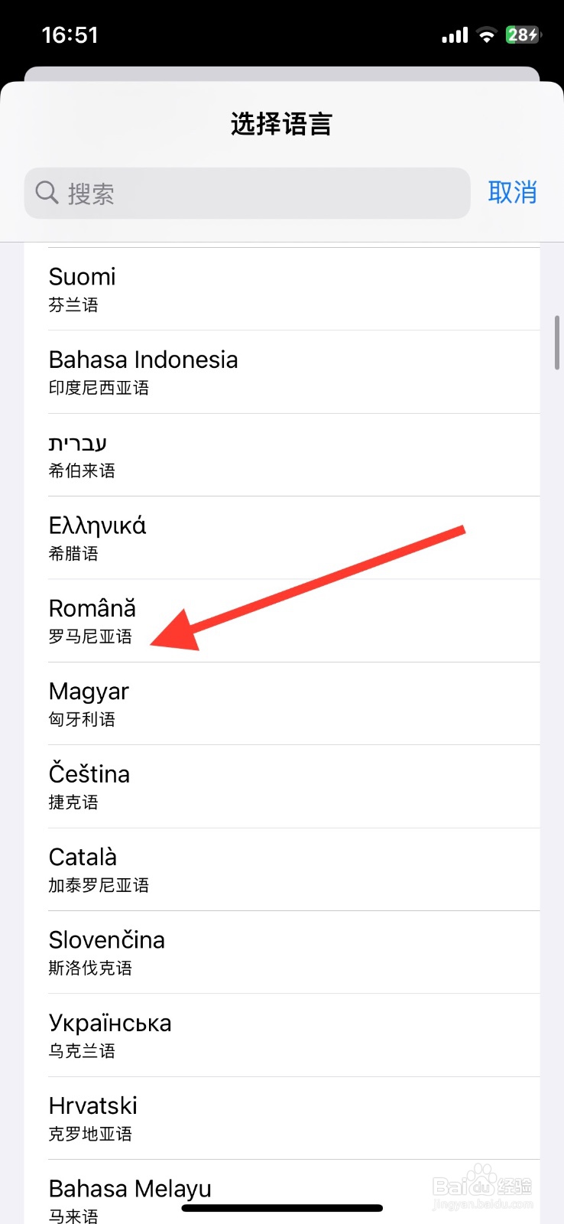Pick Ελληνικά (希腊语) language

(x=282, y=538)
